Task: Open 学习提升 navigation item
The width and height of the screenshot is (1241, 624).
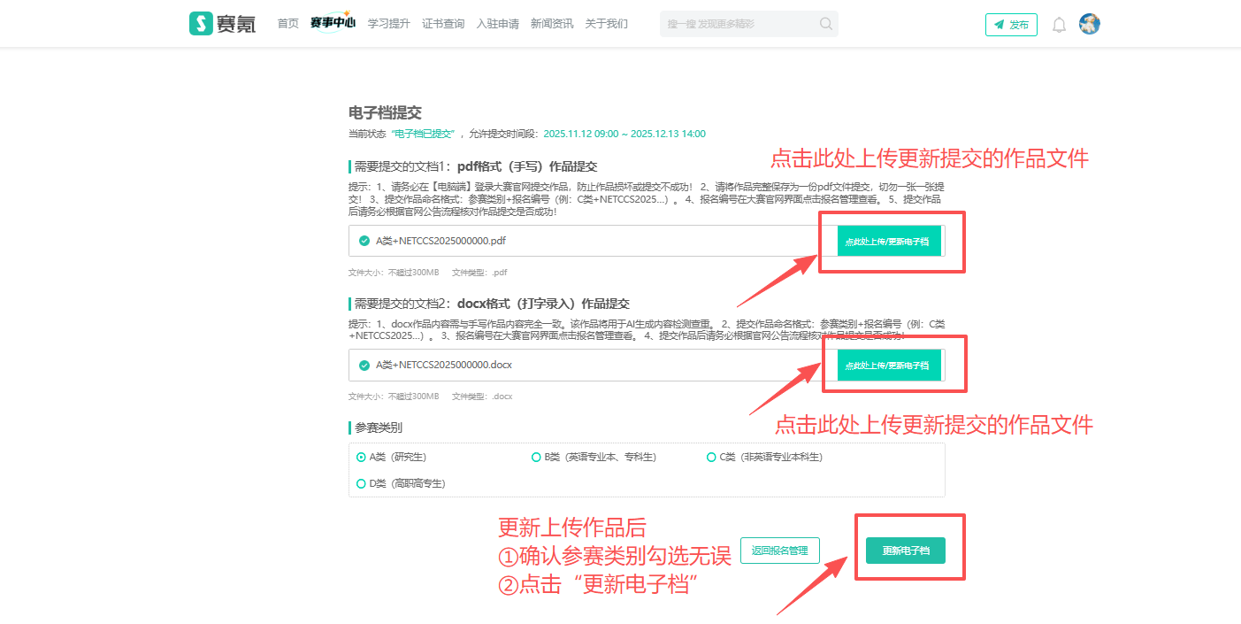Action: coord(389,24)
